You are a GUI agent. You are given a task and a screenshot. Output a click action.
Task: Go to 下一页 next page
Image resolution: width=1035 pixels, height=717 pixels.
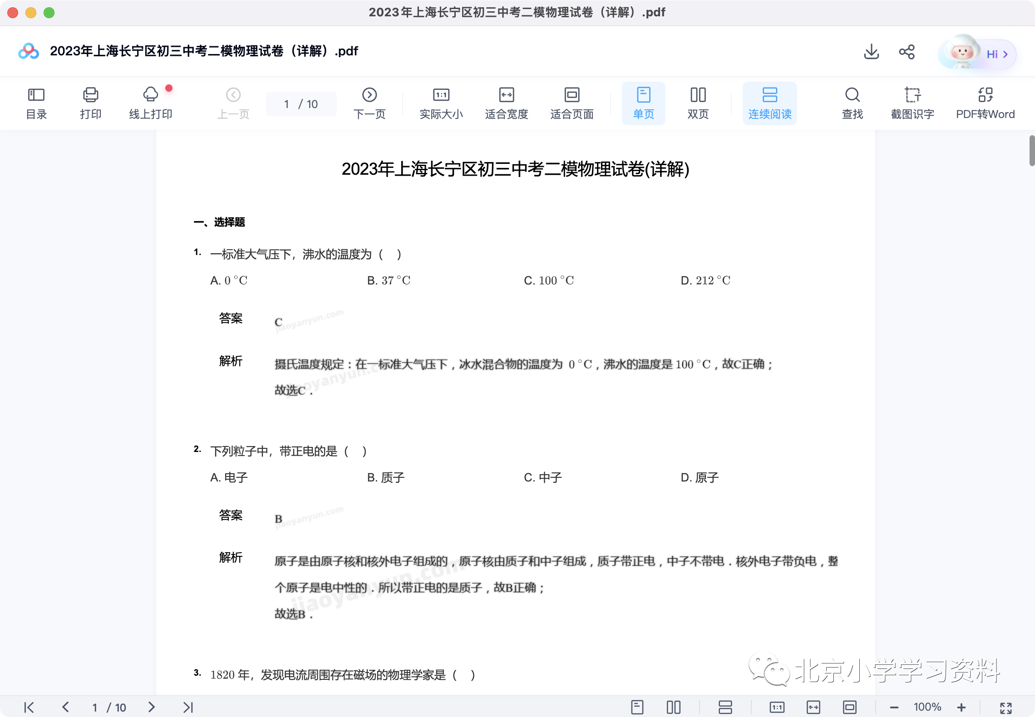click(370, 103)
